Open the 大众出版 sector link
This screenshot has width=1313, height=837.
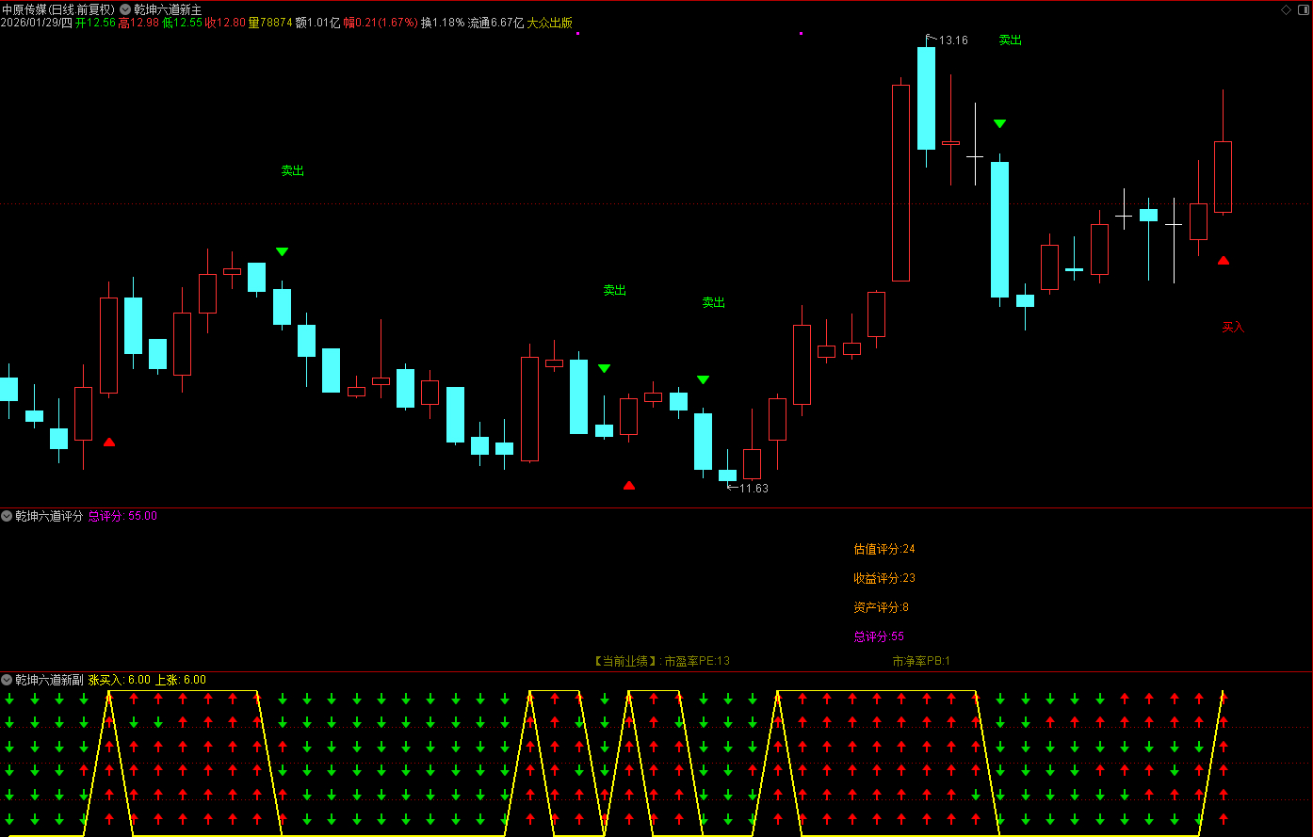point(549,23)
